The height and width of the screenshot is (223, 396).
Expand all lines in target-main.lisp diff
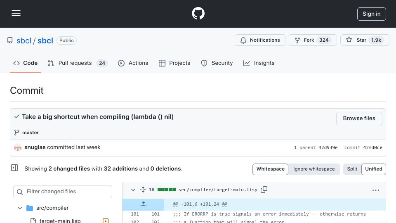tap(143, 190)
